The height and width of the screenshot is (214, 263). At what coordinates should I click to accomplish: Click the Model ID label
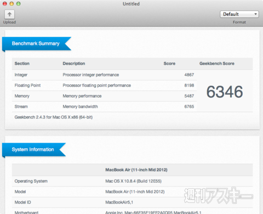point(22,202)
